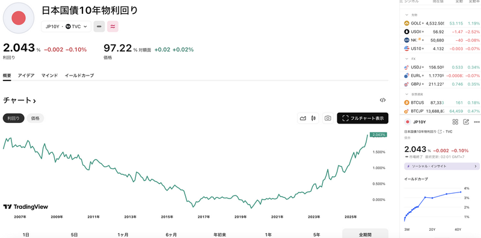Select the 価格 chart toggle
The height and width of the screenshot is (238, 481).
(35, 118)
